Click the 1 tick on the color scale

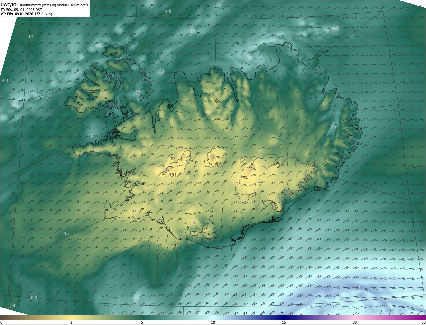point(71,322)
